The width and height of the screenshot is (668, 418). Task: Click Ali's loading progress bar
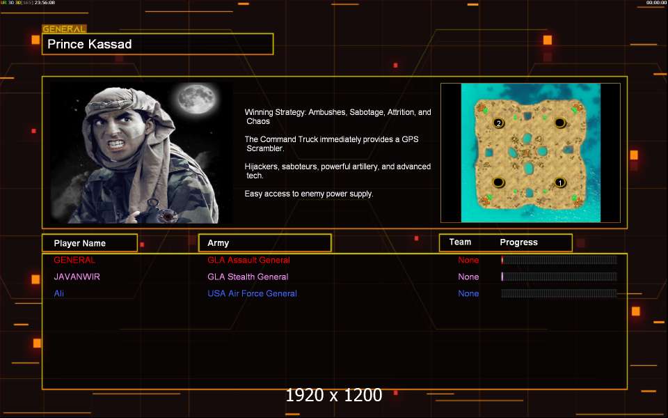[559, 293]
